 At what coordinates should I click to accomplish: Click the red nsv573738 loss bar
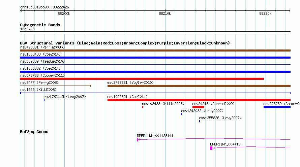[142, 79]
